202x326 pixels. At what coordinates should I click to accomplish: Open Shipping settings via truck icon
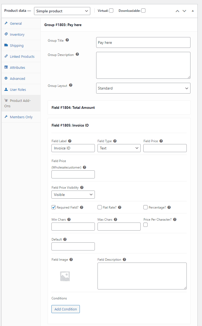pyautogui.click(x=6, y=45)
